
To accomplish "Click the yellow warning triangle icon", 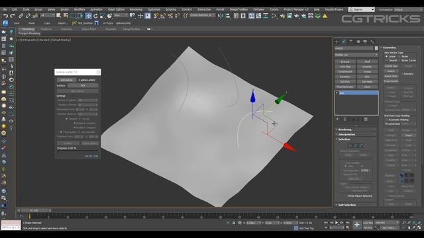I will coord(325,16).
